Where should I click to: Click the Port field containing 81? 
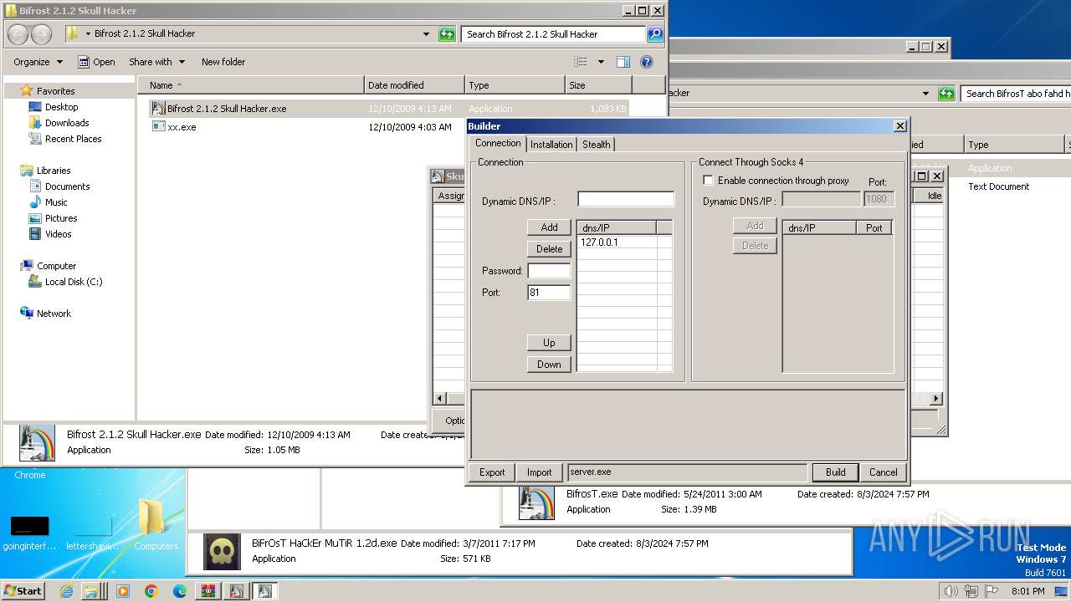[549, 293]
